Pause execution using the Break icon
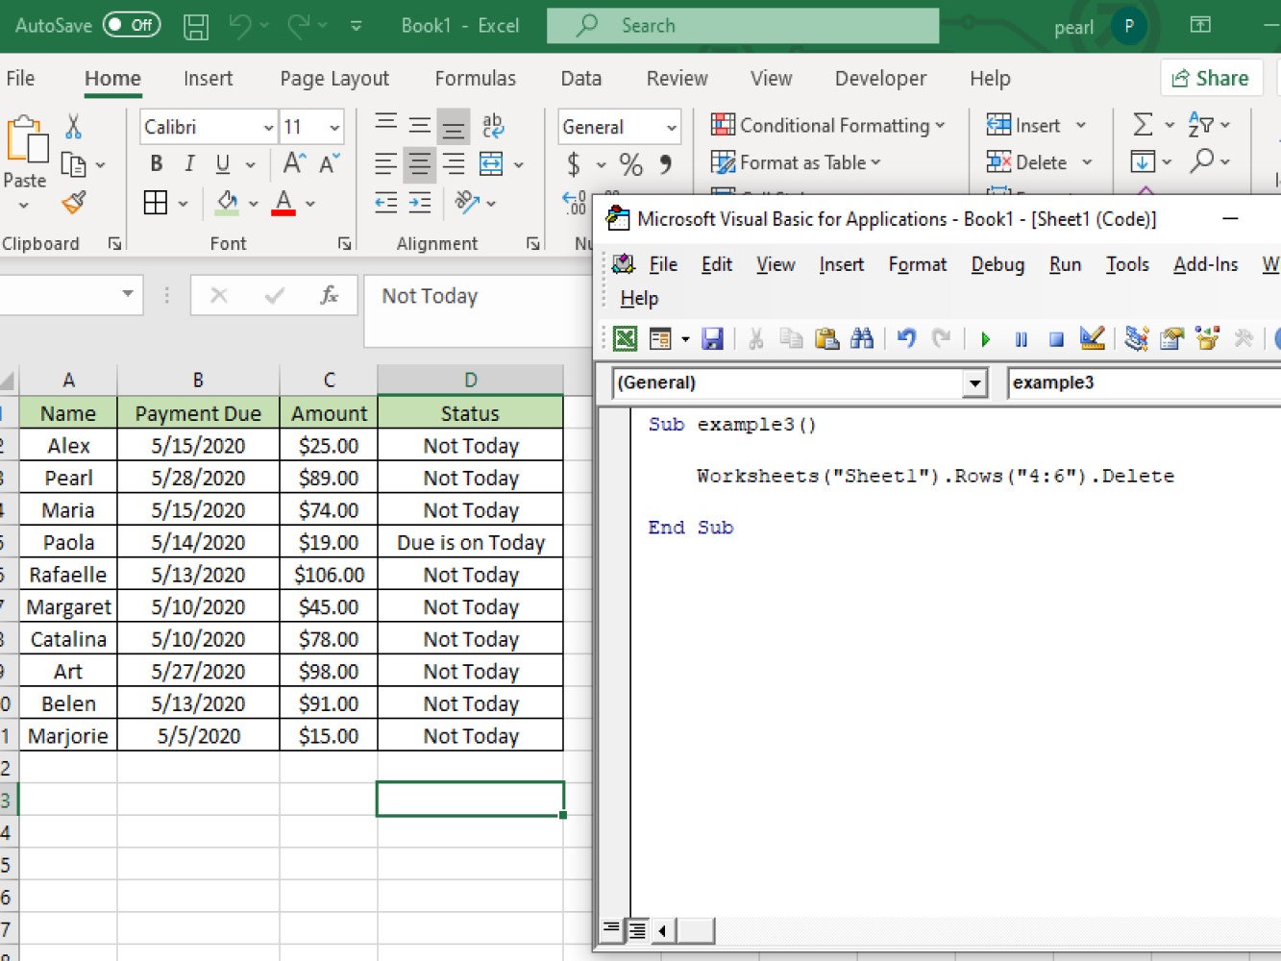1281x961 pixels. tap(1021, 338)
